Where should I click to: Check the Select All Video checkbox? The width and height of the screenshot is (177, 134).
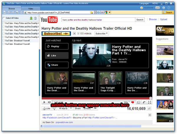4,18
